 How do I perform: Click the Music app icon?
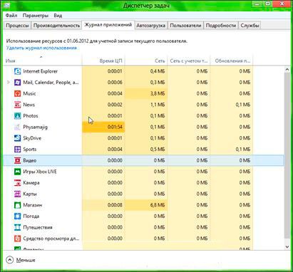tap(17, 93)
